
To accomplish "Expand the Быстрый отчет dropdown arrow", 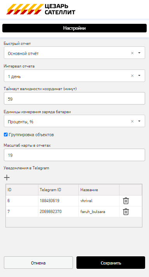I will click(139, 53).
